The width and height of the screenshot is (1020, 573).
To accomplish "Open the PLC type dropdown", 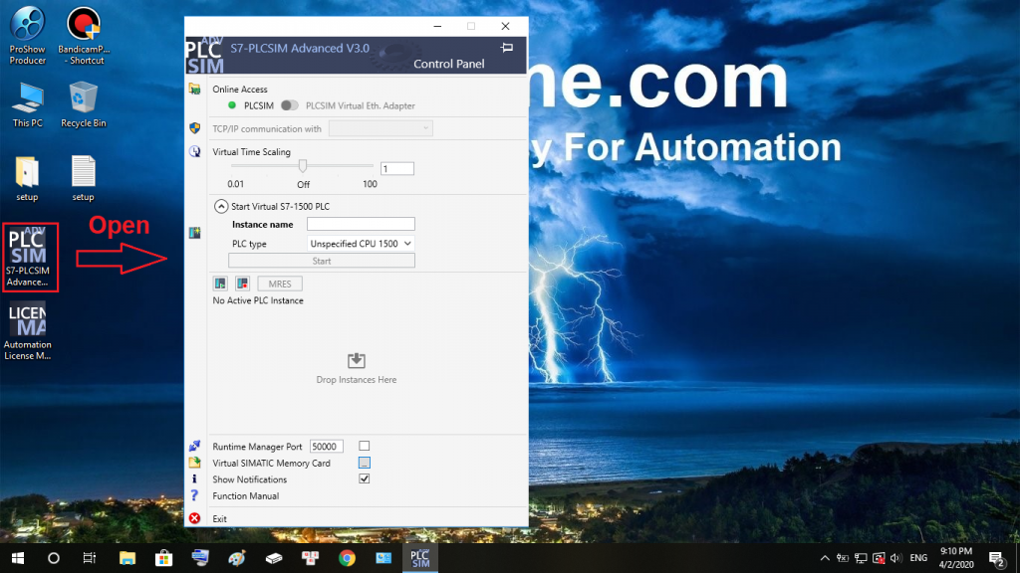I will pyautogui.click(x=361, y=244).
